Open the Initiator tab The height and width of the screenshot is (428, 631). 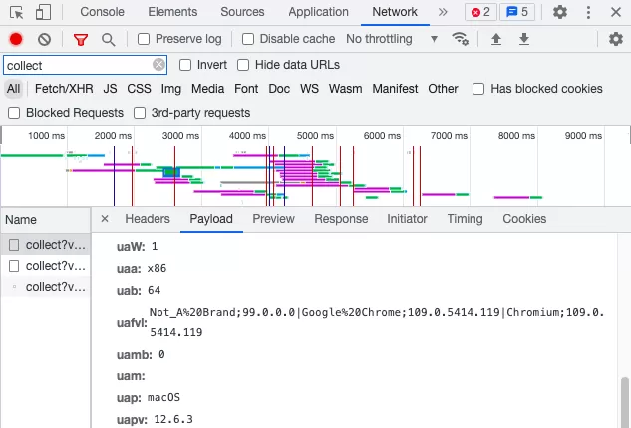[x=407, y=219]
